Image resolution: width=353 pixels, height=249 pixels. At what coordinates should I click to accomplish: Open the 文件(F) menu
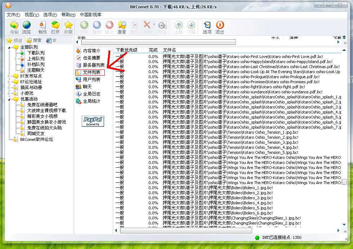click(x=13, y=15)
